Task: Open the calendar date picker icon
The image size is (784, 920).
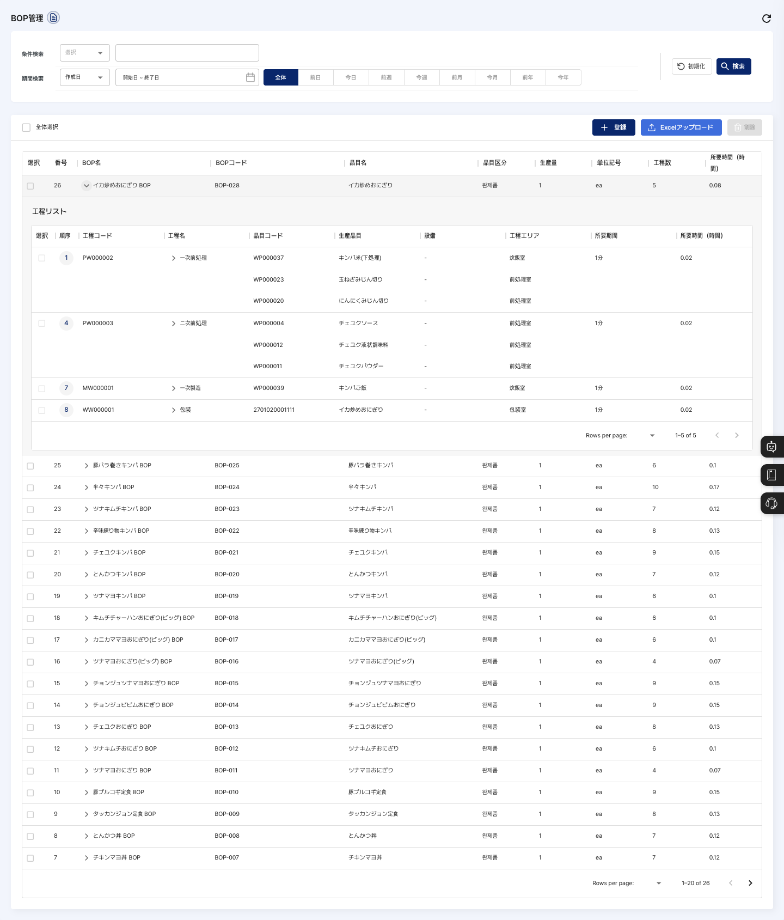Action: pyautogui.click(x=250, y=77)
